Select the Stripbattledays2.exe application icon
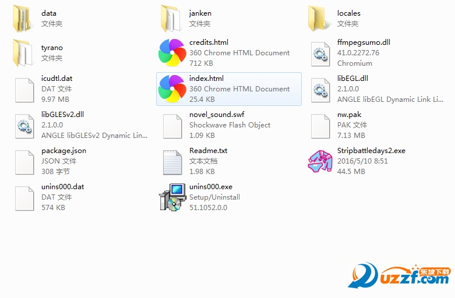The height and width of the screenshot is (298, 455). (x=320, y=161)
